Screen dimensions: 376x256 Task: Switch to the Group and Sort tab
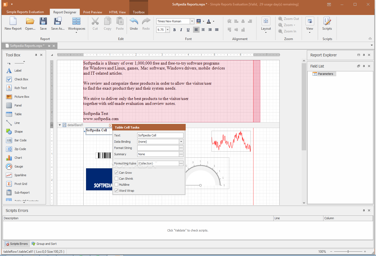tap(44, 244)
